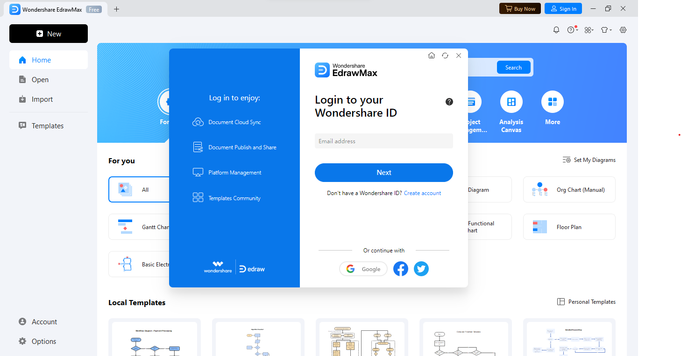Click the login help question icon
The image size is (681, 356).
449,102
